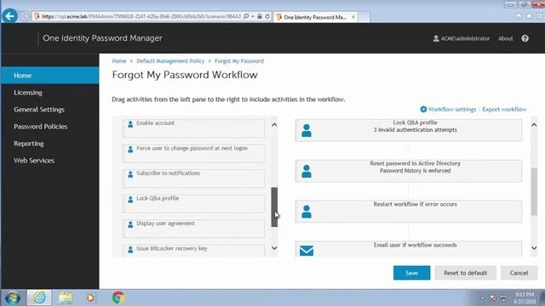Screen dimensions: 545x306
Task: Click the Save button
Action: (x=411, y=273)
